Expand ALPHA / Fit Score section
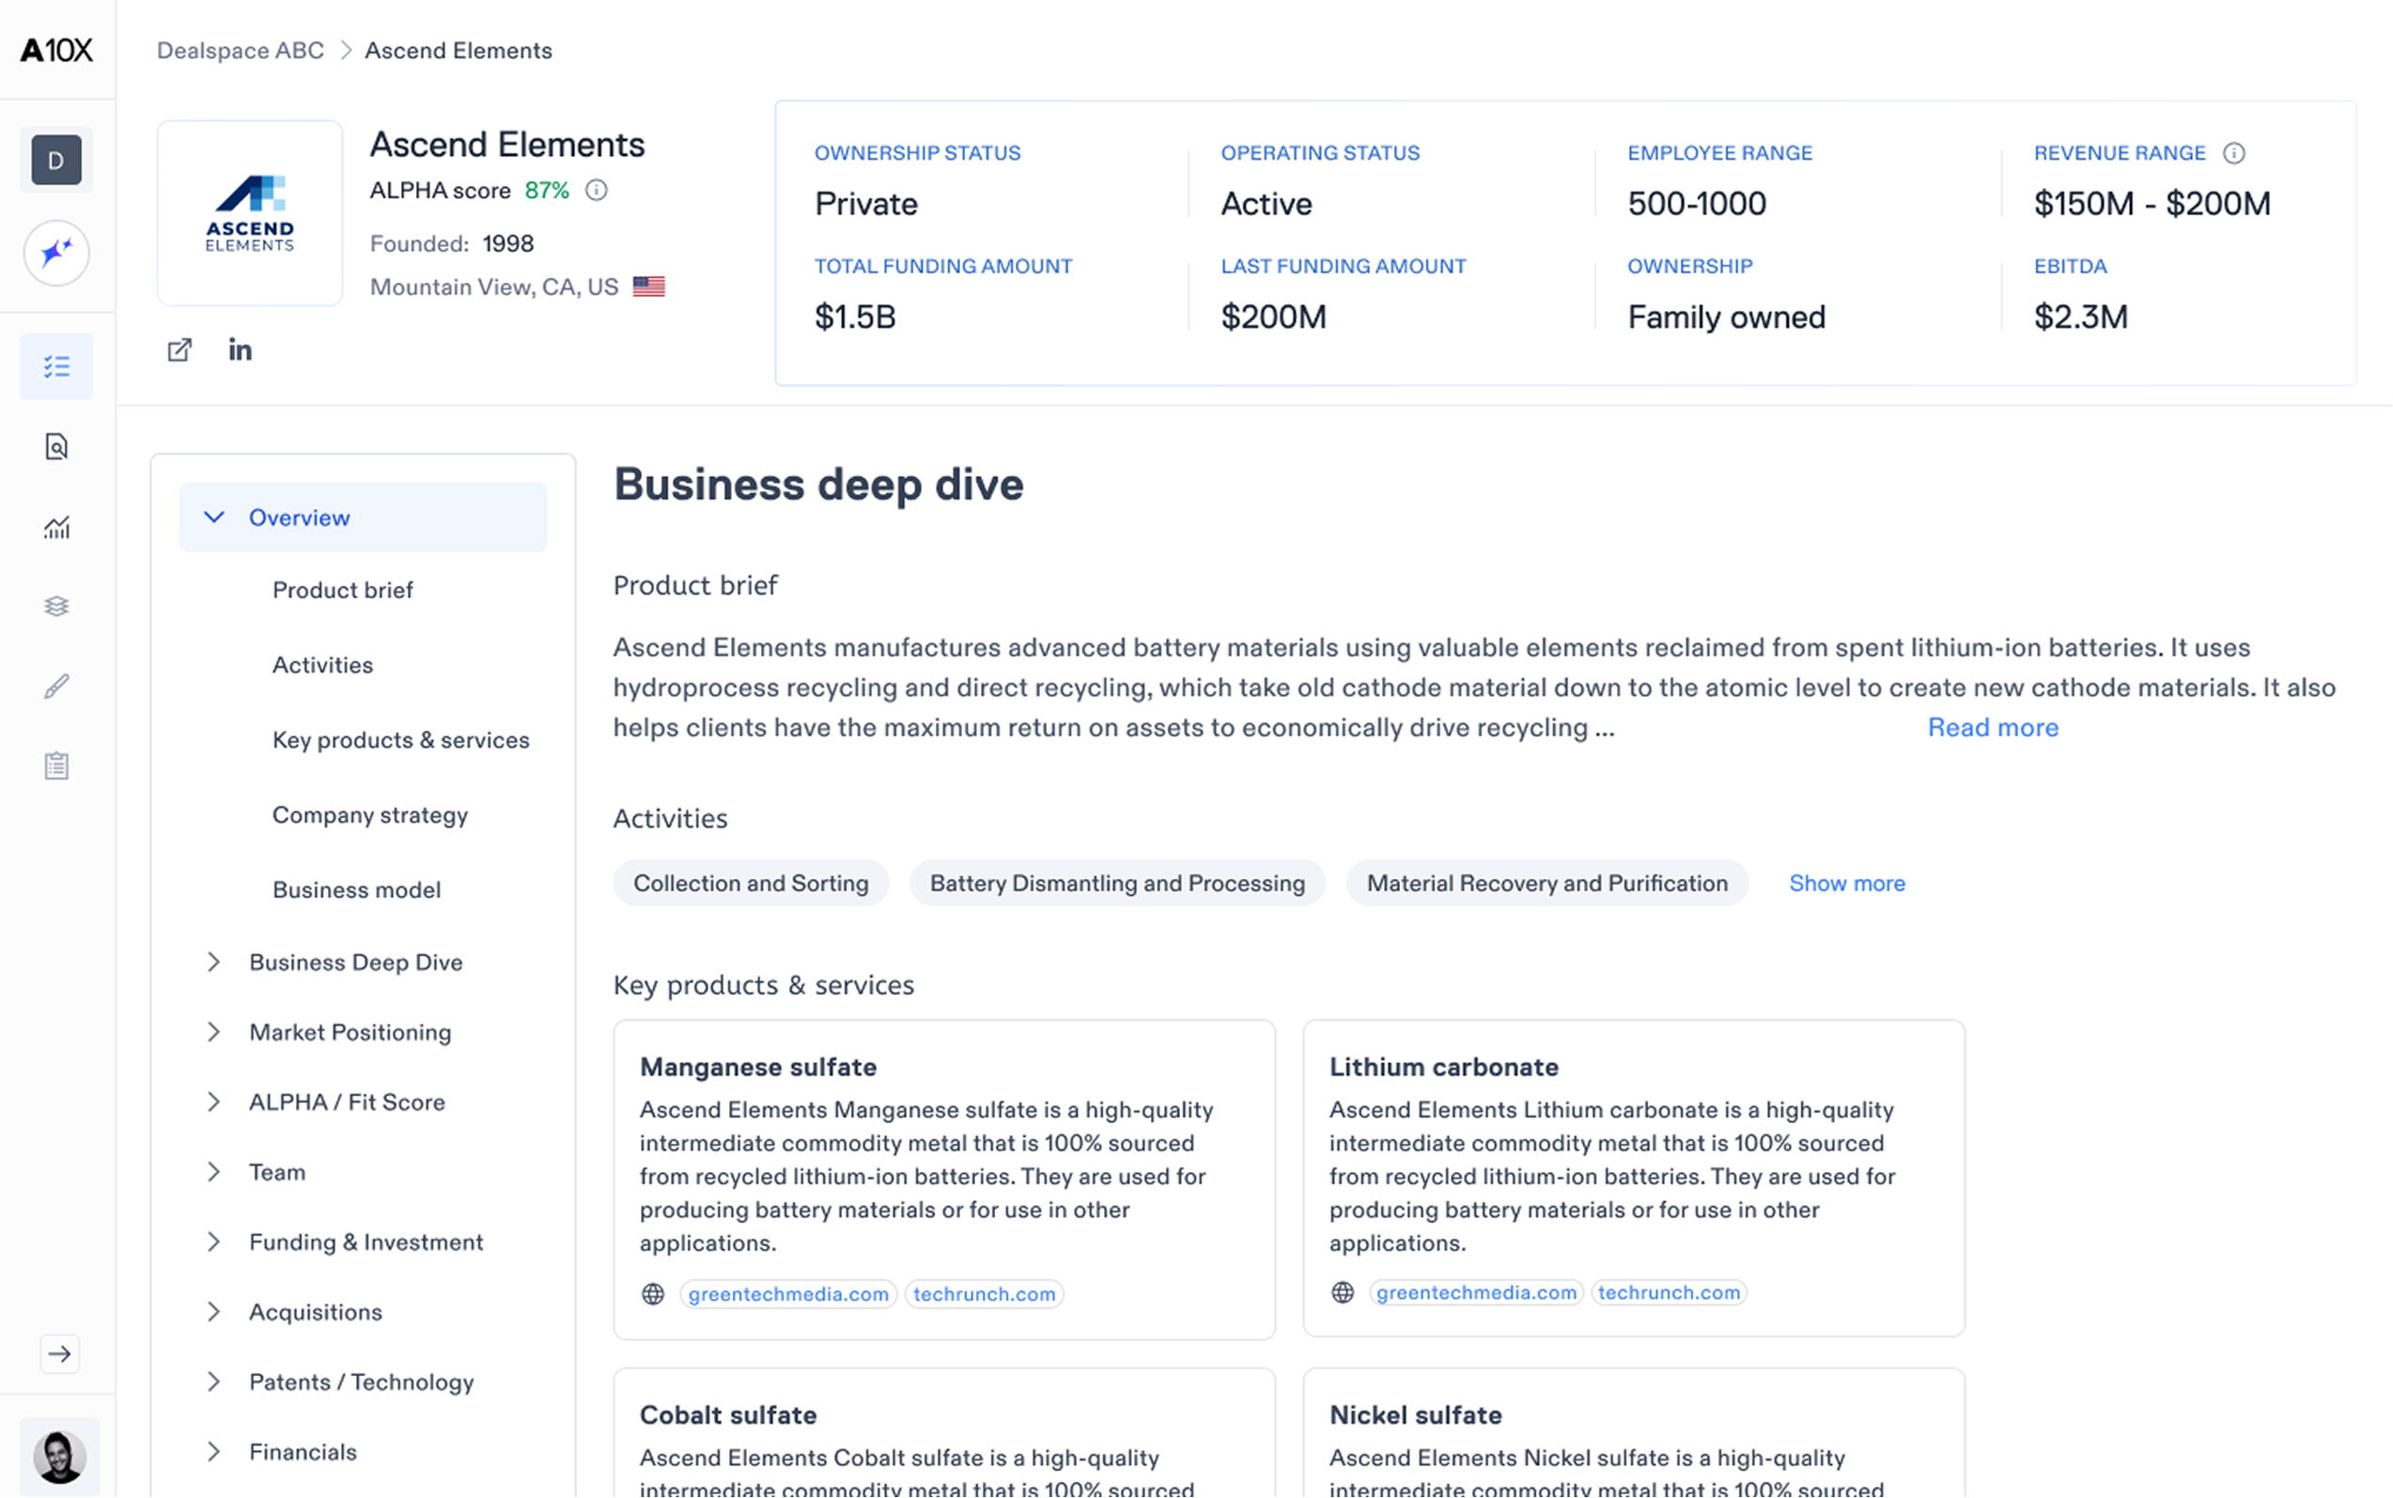2393x1498 pixels. tap(347, 1102)
